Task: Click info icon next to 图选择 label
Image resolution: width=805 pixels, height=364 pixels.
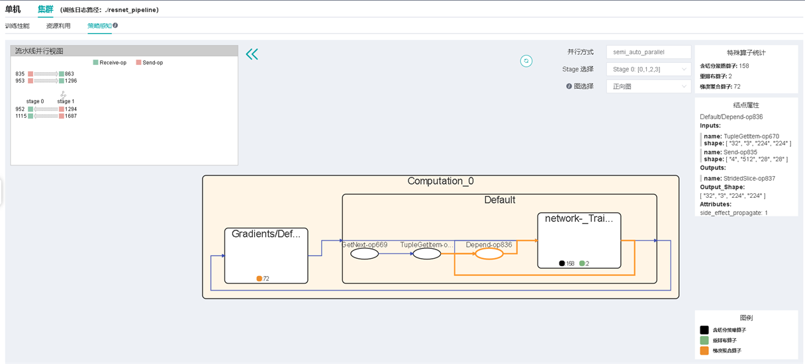Action: point(569,87)
